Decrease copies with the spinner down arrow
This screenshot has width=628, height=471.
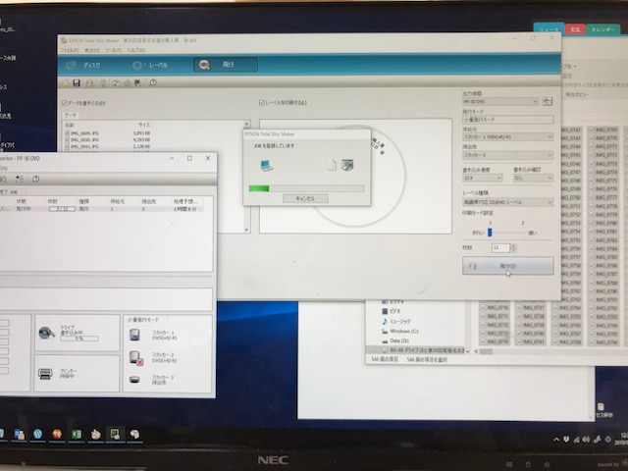[513, 250]
